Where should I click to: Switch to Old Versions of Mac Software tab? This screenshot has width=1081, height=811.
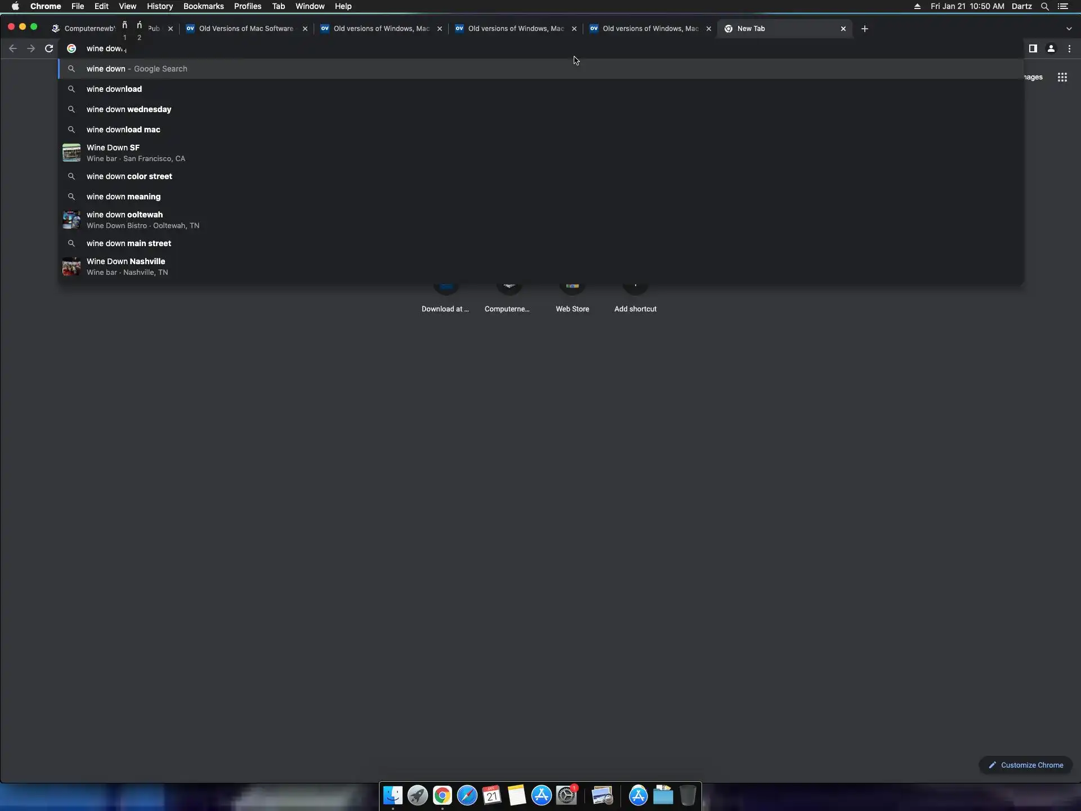coord(245,29)
